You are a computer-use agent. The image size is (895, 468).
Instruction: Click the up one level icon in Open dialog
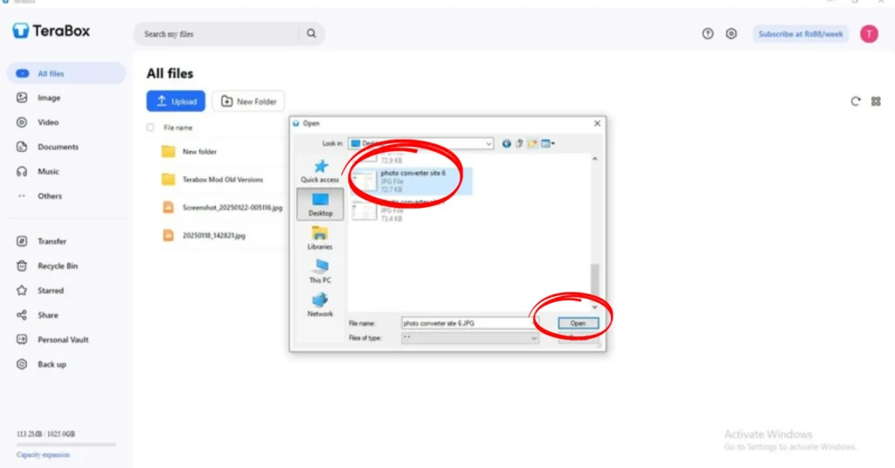pyautogui.click(x=519, y=144)
